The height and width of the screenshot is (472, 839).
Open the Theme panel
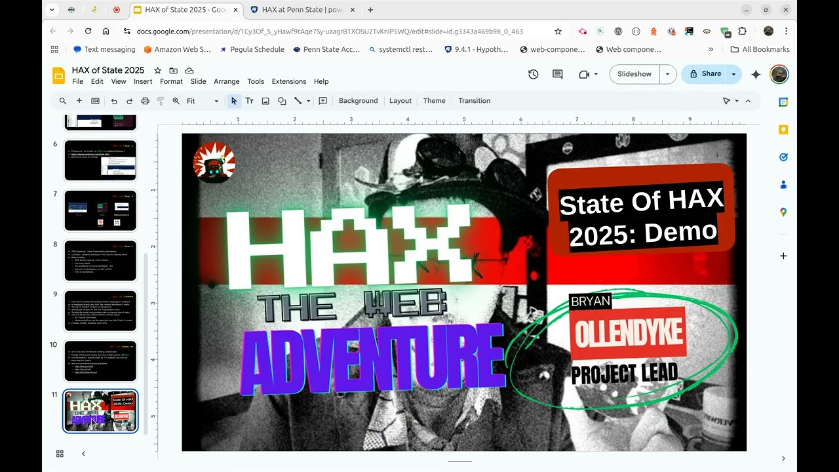(434, 101)
